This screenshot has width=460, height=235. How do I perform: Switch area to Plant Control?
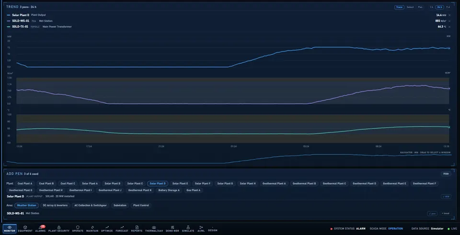tap(141, 206)
